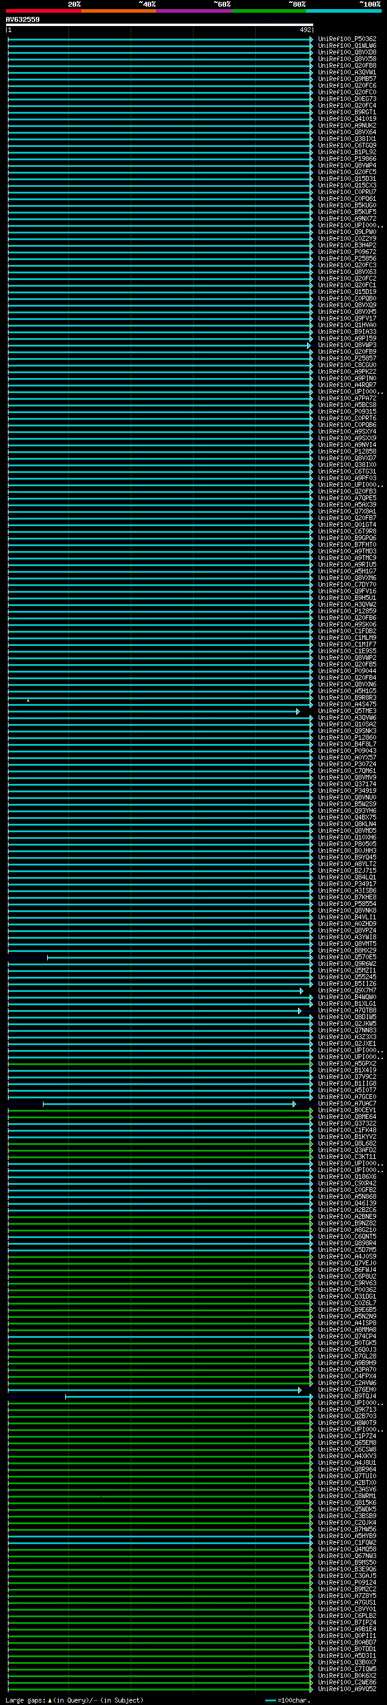The image size is (387, 1705).
Task: Select hit label UniRef100_A9NUK2
Action: pyautogui.click(x=347, y=125)
